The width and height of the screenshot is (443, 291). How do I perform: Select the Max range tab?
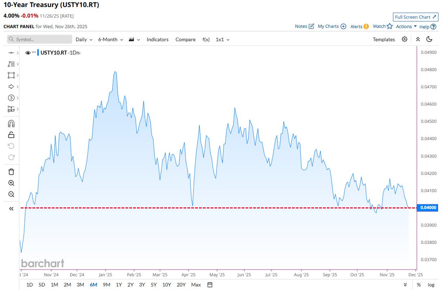196,284
